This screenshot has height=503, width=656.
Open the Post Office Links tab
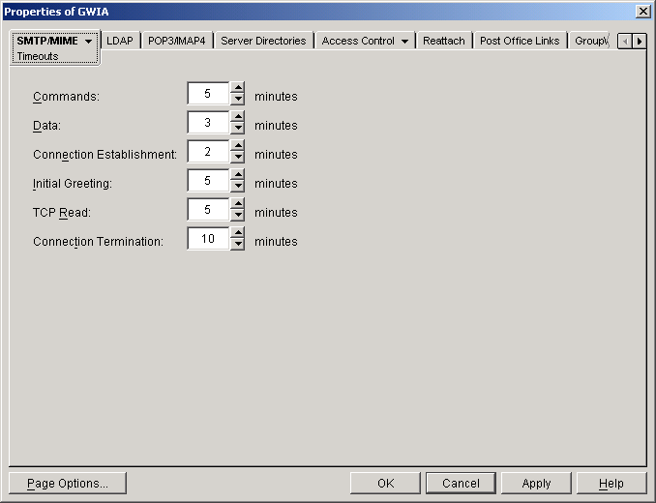520,41
